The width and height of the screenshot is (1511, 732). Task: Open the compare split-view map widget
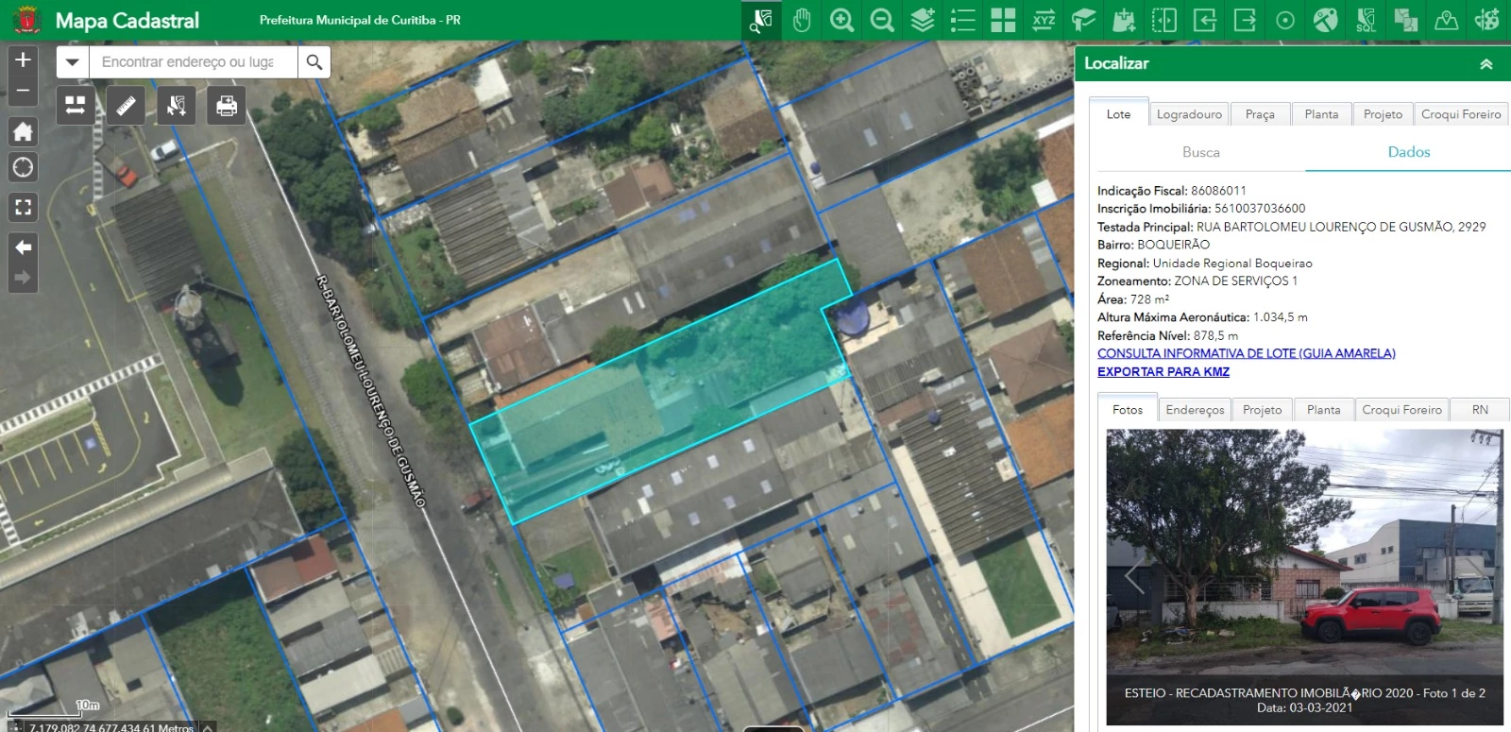pyautogui.click(x=76, y=105)
